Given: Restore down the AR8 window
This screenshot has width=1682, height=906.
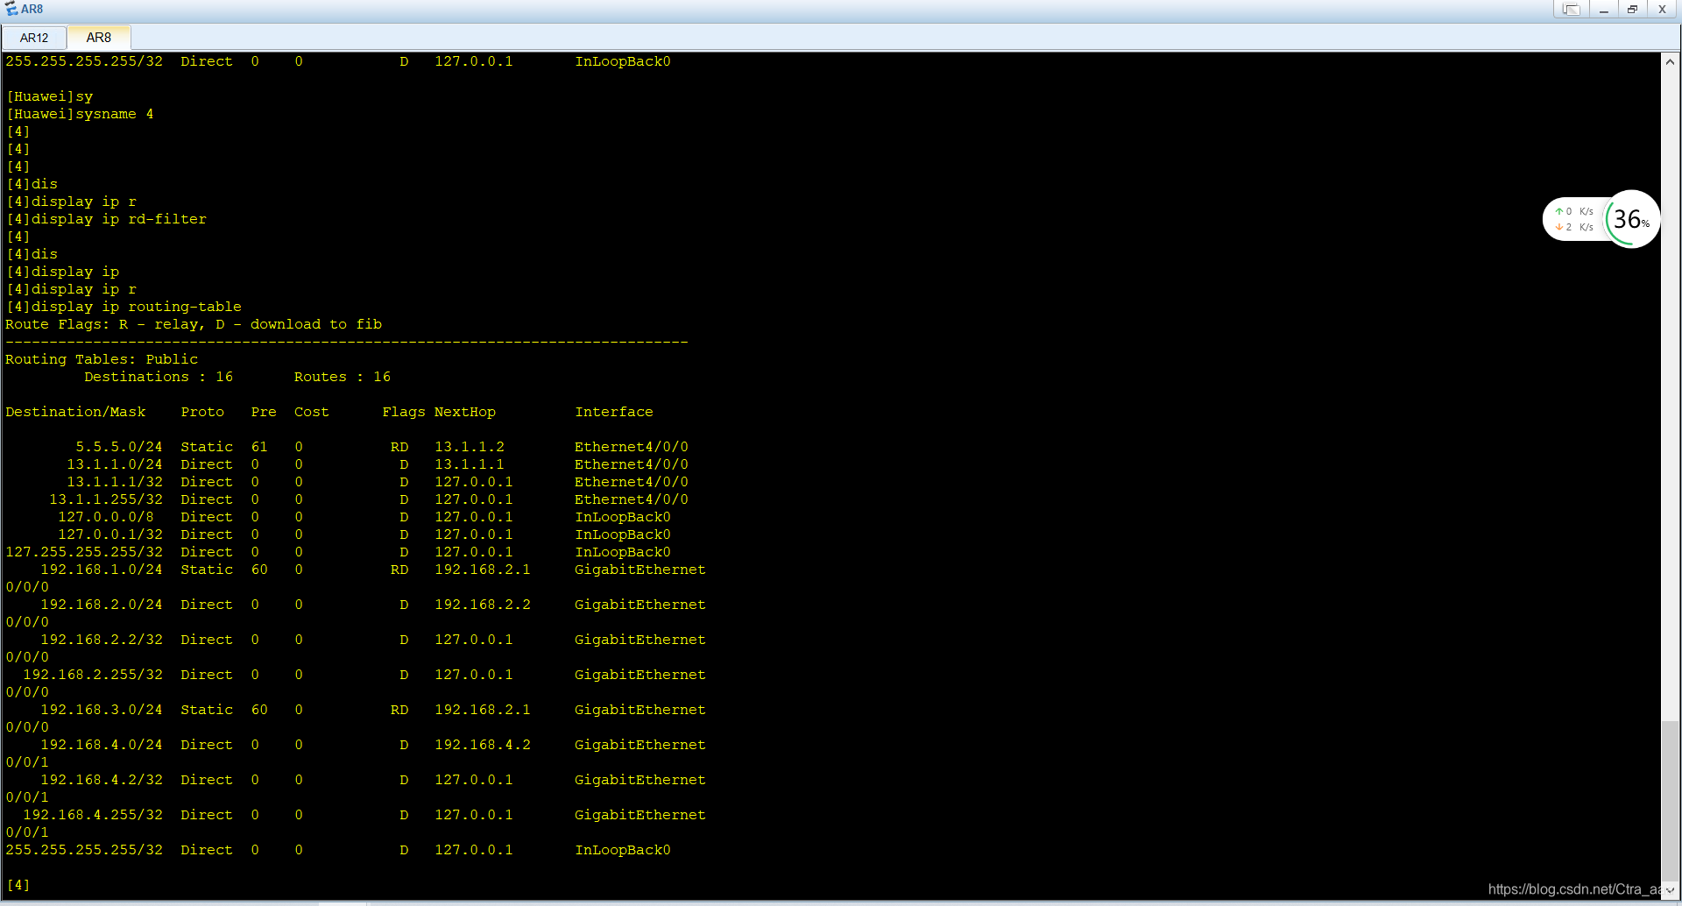Looking at the screenshot, I should point(1632,10).
